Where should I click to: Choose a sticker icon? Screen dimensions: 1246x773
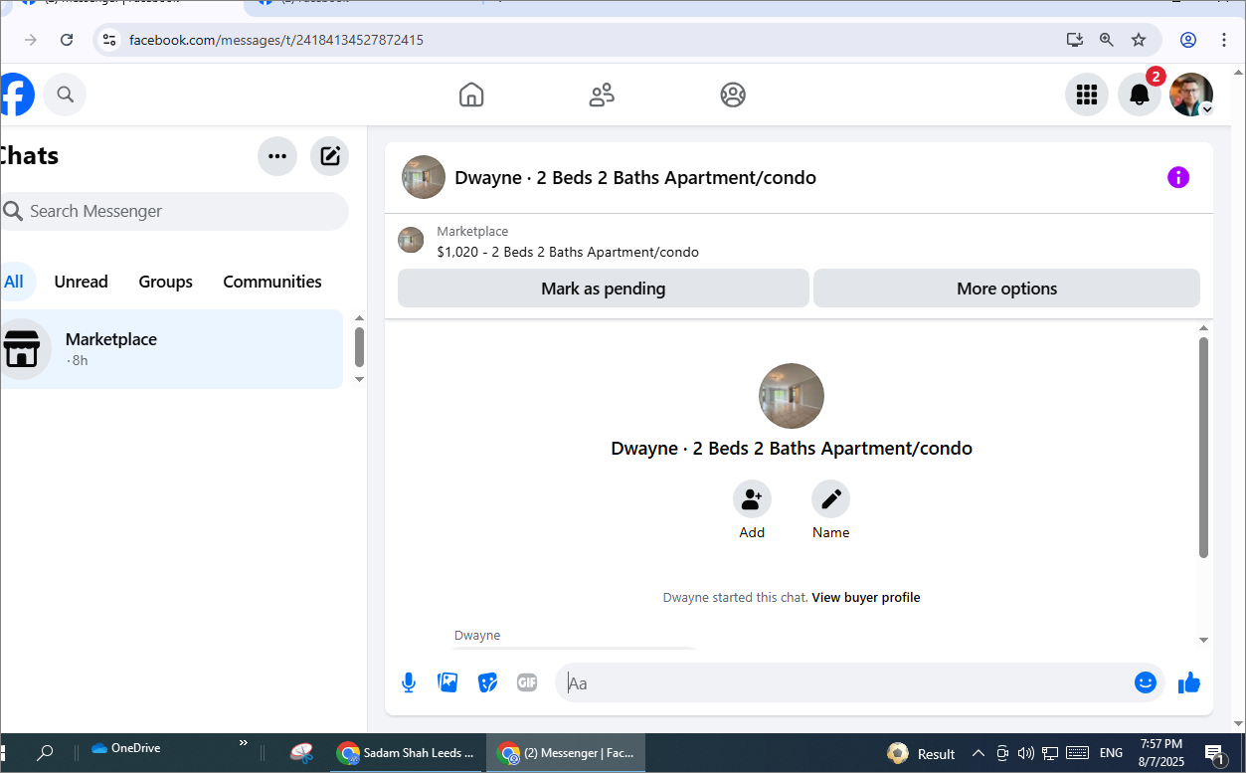click(x=487, y=682)
